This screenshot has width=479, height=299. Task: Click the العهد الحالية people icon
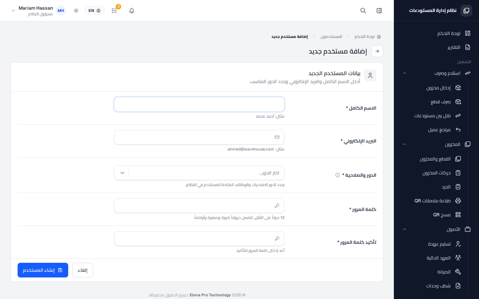458,258
